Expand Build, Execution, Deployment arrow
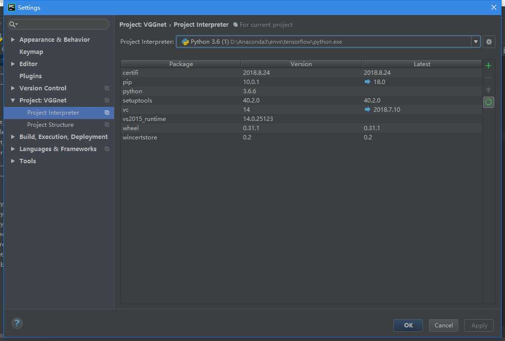 click(13, 137)
